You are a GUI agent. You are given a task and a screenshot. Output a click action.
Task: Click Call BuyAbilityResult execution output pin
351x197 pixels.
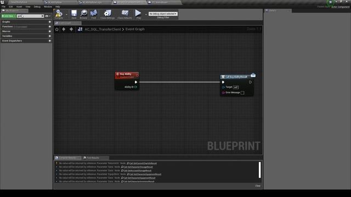pos(250,82)
